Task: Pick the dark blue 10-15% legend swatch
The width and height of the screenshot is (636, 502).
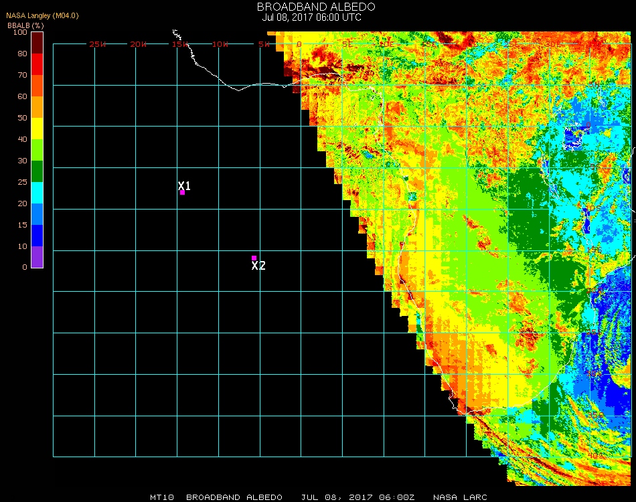Action: (x=37, y=236)
